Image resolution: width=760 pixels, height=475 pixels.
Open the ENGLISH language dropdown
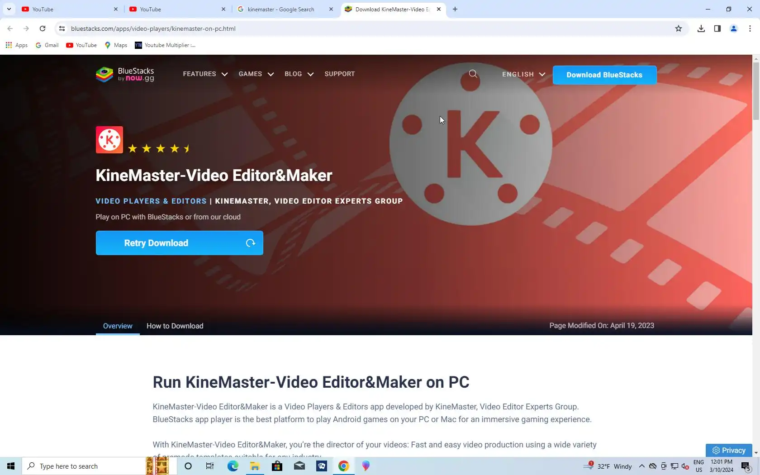(x=523, y=74)
